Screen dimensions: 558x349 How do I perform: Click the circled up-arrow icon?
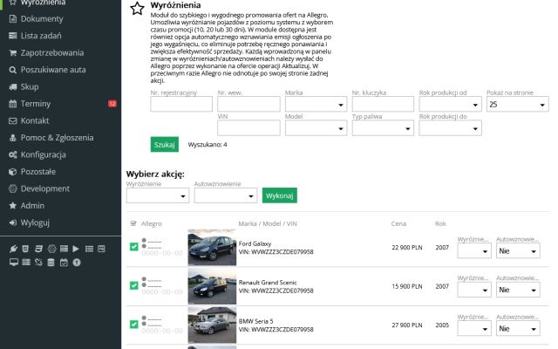[76, 262]
